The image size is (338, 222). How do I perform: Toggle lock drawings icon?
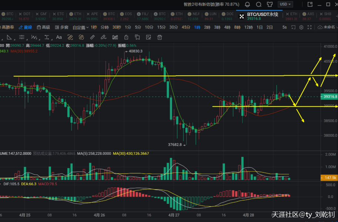coord(126,37)
